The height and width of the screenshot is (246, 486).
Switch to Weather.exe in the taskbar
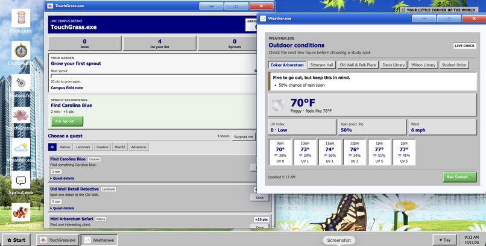[x=99, y=240]
